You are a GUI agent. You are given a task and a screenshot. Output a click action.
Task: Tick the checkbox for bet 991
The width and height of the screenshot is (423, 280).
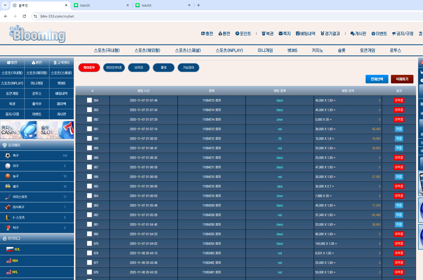(x=89, y=129)
